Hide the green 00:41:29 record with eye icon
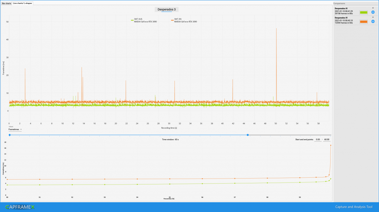379x212 pixels. (373, 12)
